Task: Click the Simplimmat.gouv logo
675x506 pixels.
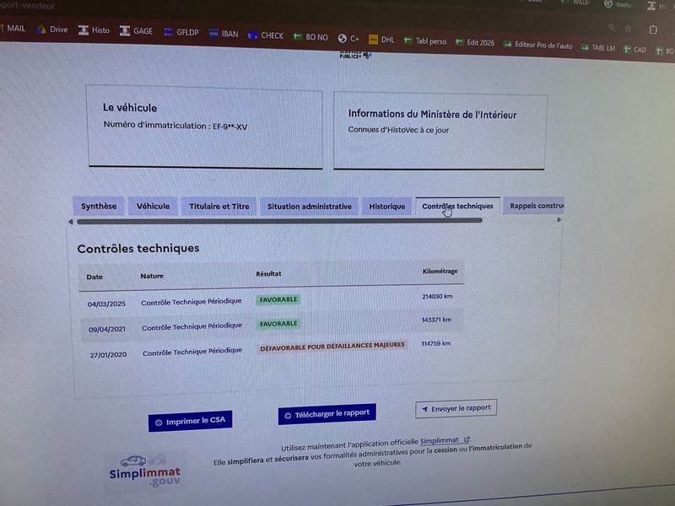Action: coord(144,471)
